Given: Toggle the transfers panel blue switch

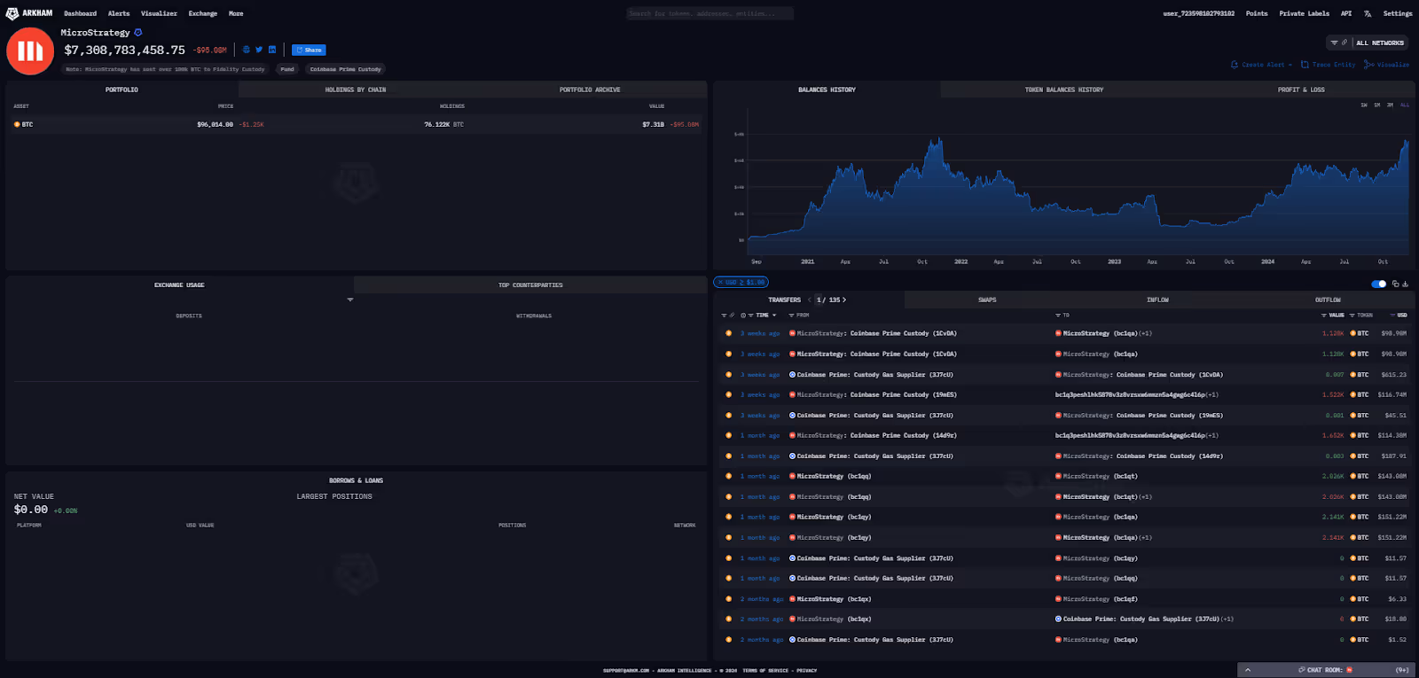Looking at the screenshot, I should point(1378,284).
